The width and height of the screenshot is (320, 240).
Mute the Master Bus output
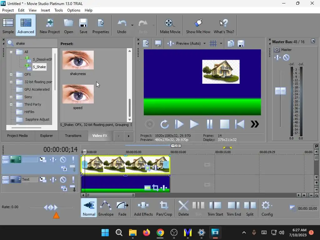[x=286, y=57]
